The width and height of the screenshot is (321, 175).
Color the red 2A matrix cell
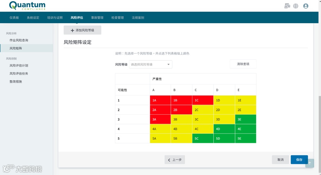160,110
